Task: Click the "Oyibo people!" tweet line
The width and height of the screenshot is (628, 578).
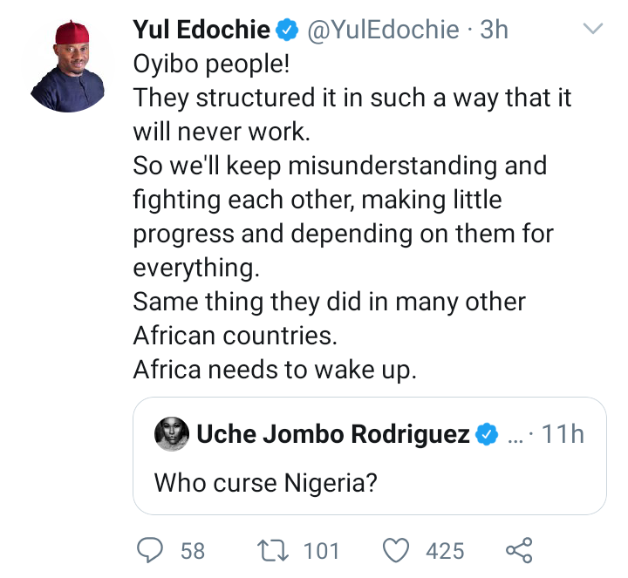Action: (x=209, y=63)
